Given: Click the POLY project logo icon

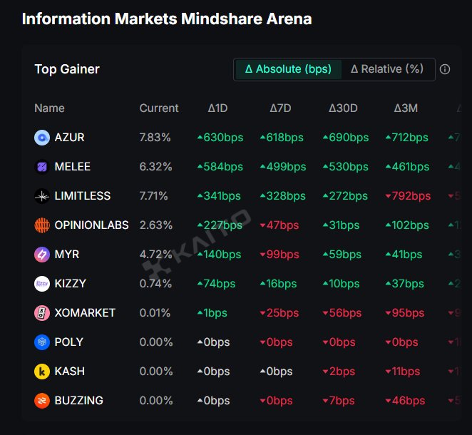Looking at the screenshot, I should tap(41, 342).
